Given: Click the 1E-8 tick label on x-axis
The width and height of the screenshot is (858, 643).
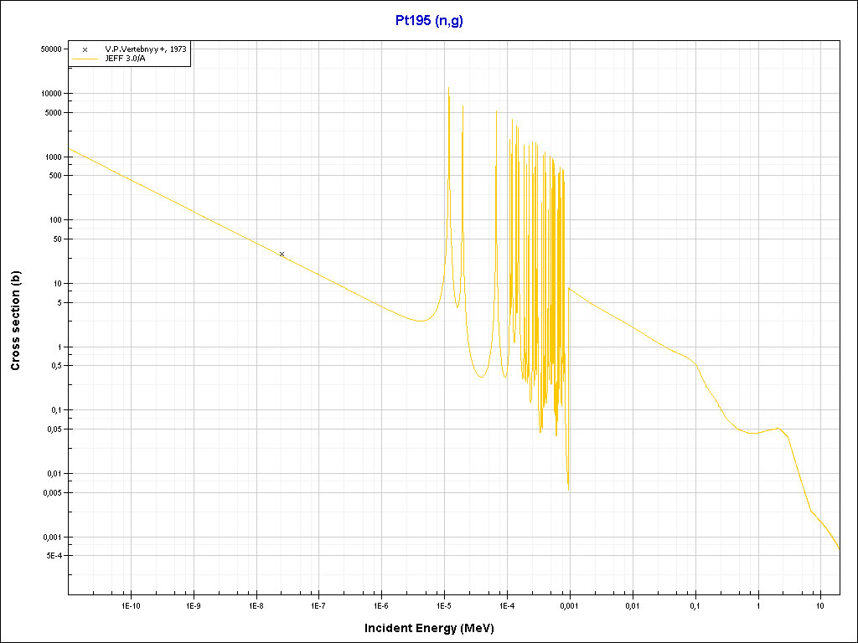Looking at the screenshot, I should pyautogui.click(x=256, y=605).
